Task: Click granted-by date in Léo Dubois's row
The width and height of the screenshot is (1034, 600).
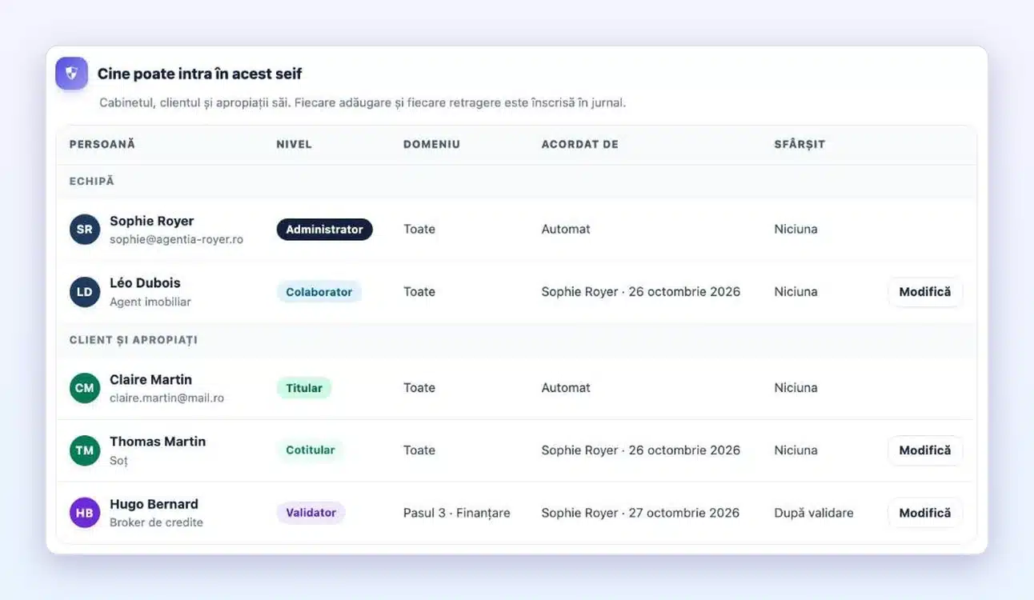Action: (641, 292)
